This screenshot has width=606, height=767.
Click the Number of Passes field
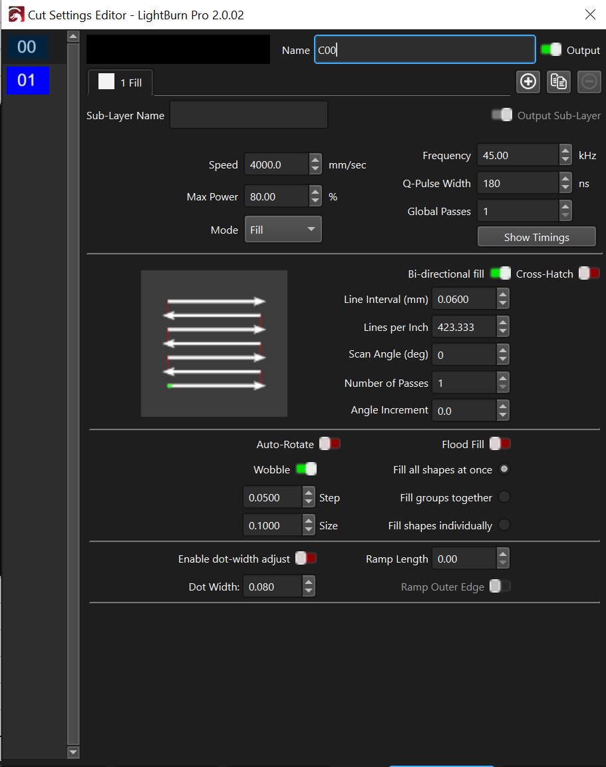[x=464, y=383]
